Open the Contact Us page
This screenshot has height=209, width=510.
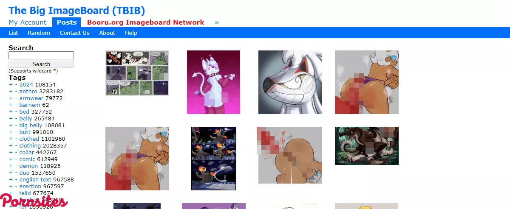point(74,33)
